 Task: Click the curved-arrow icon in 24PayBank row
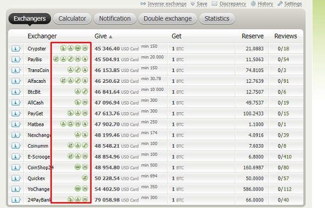[x=70, y=199]
